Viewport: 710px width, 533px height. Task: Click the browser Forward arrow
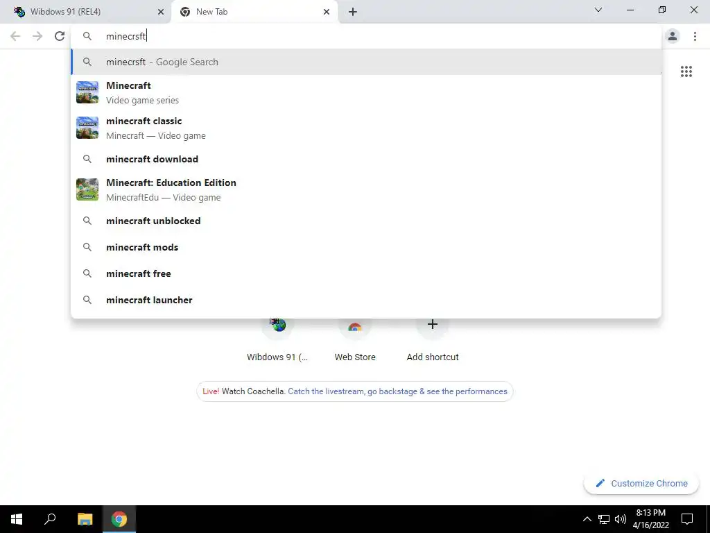pos(37,36)
